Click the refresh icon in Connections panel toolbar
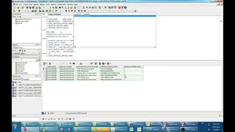The height and width of the screenshot is (132, 235). coord(13,17)
